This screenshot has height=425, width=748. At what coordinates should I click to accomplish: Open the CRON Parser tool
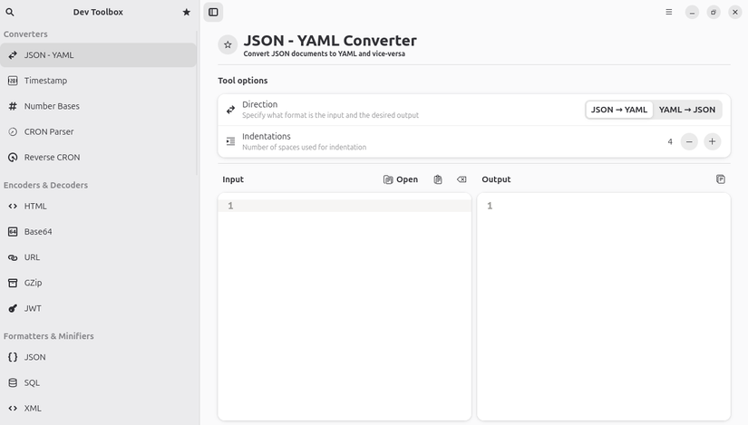coord(98,131)
